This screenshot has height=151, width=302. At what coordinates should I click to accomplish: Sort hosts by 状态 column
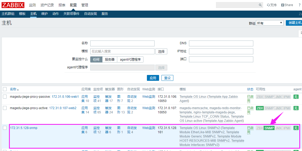[x=250, y=89]
